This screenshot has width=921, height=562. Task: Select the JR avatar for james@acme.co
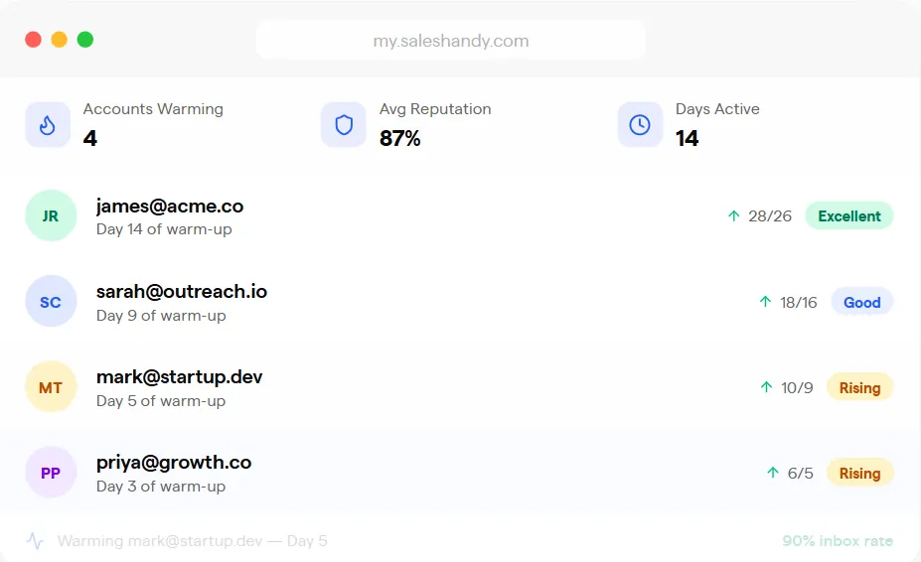(51, 215)
